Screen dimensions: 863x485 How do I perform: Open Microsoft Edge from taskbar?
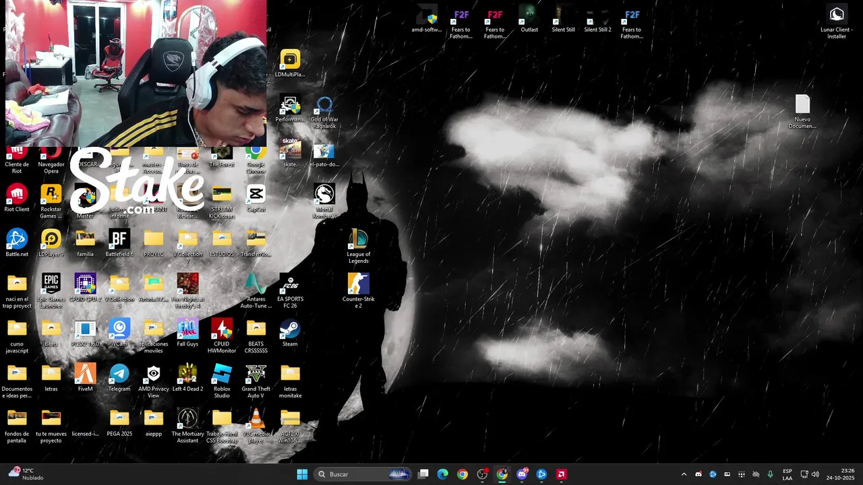point(443,474)
